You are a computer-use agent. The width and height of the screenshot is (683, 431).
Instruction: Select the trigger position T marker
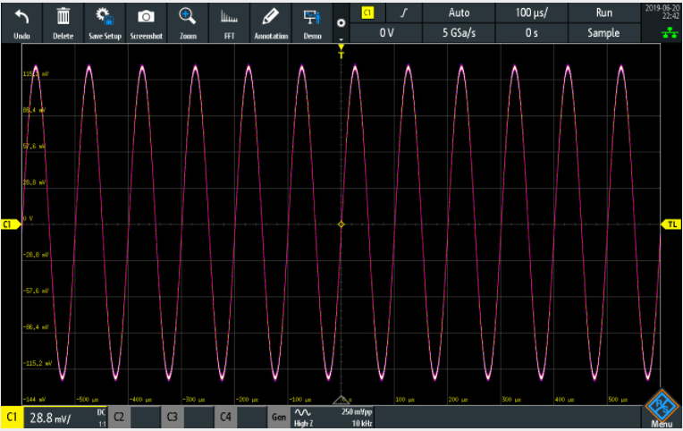[341, 51]
